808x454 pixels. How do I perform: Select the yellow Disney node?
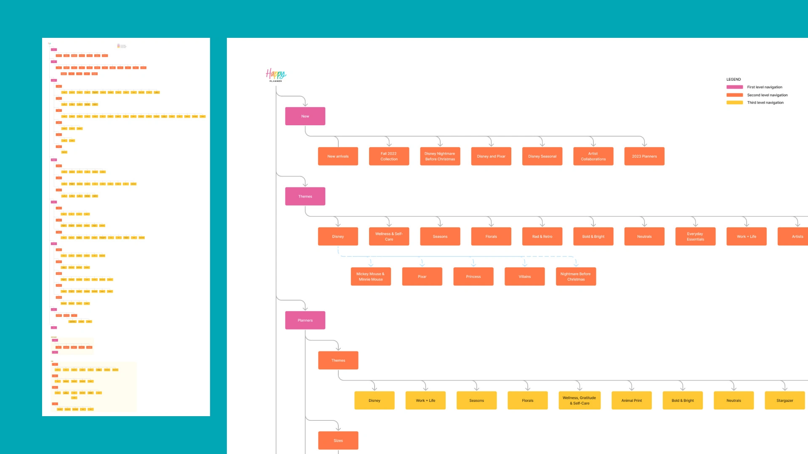(x=375, y=401)
